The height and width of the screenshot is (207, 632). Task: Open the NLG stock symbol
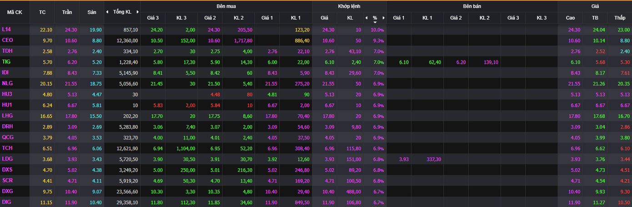7,84
